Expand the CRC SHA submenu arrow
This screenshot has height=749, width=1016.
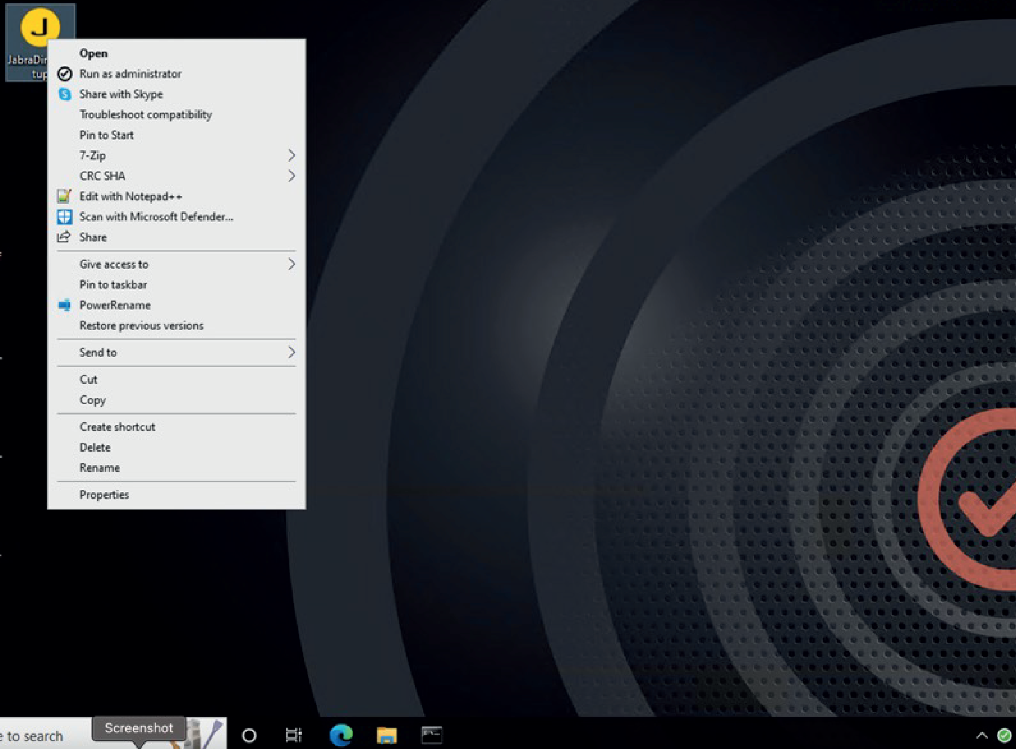(x=291, y=176)
